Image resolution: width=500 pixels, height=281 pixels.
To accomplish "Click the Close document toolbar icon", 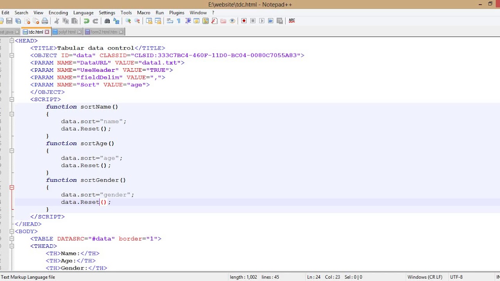I will (x=27, y=21).
